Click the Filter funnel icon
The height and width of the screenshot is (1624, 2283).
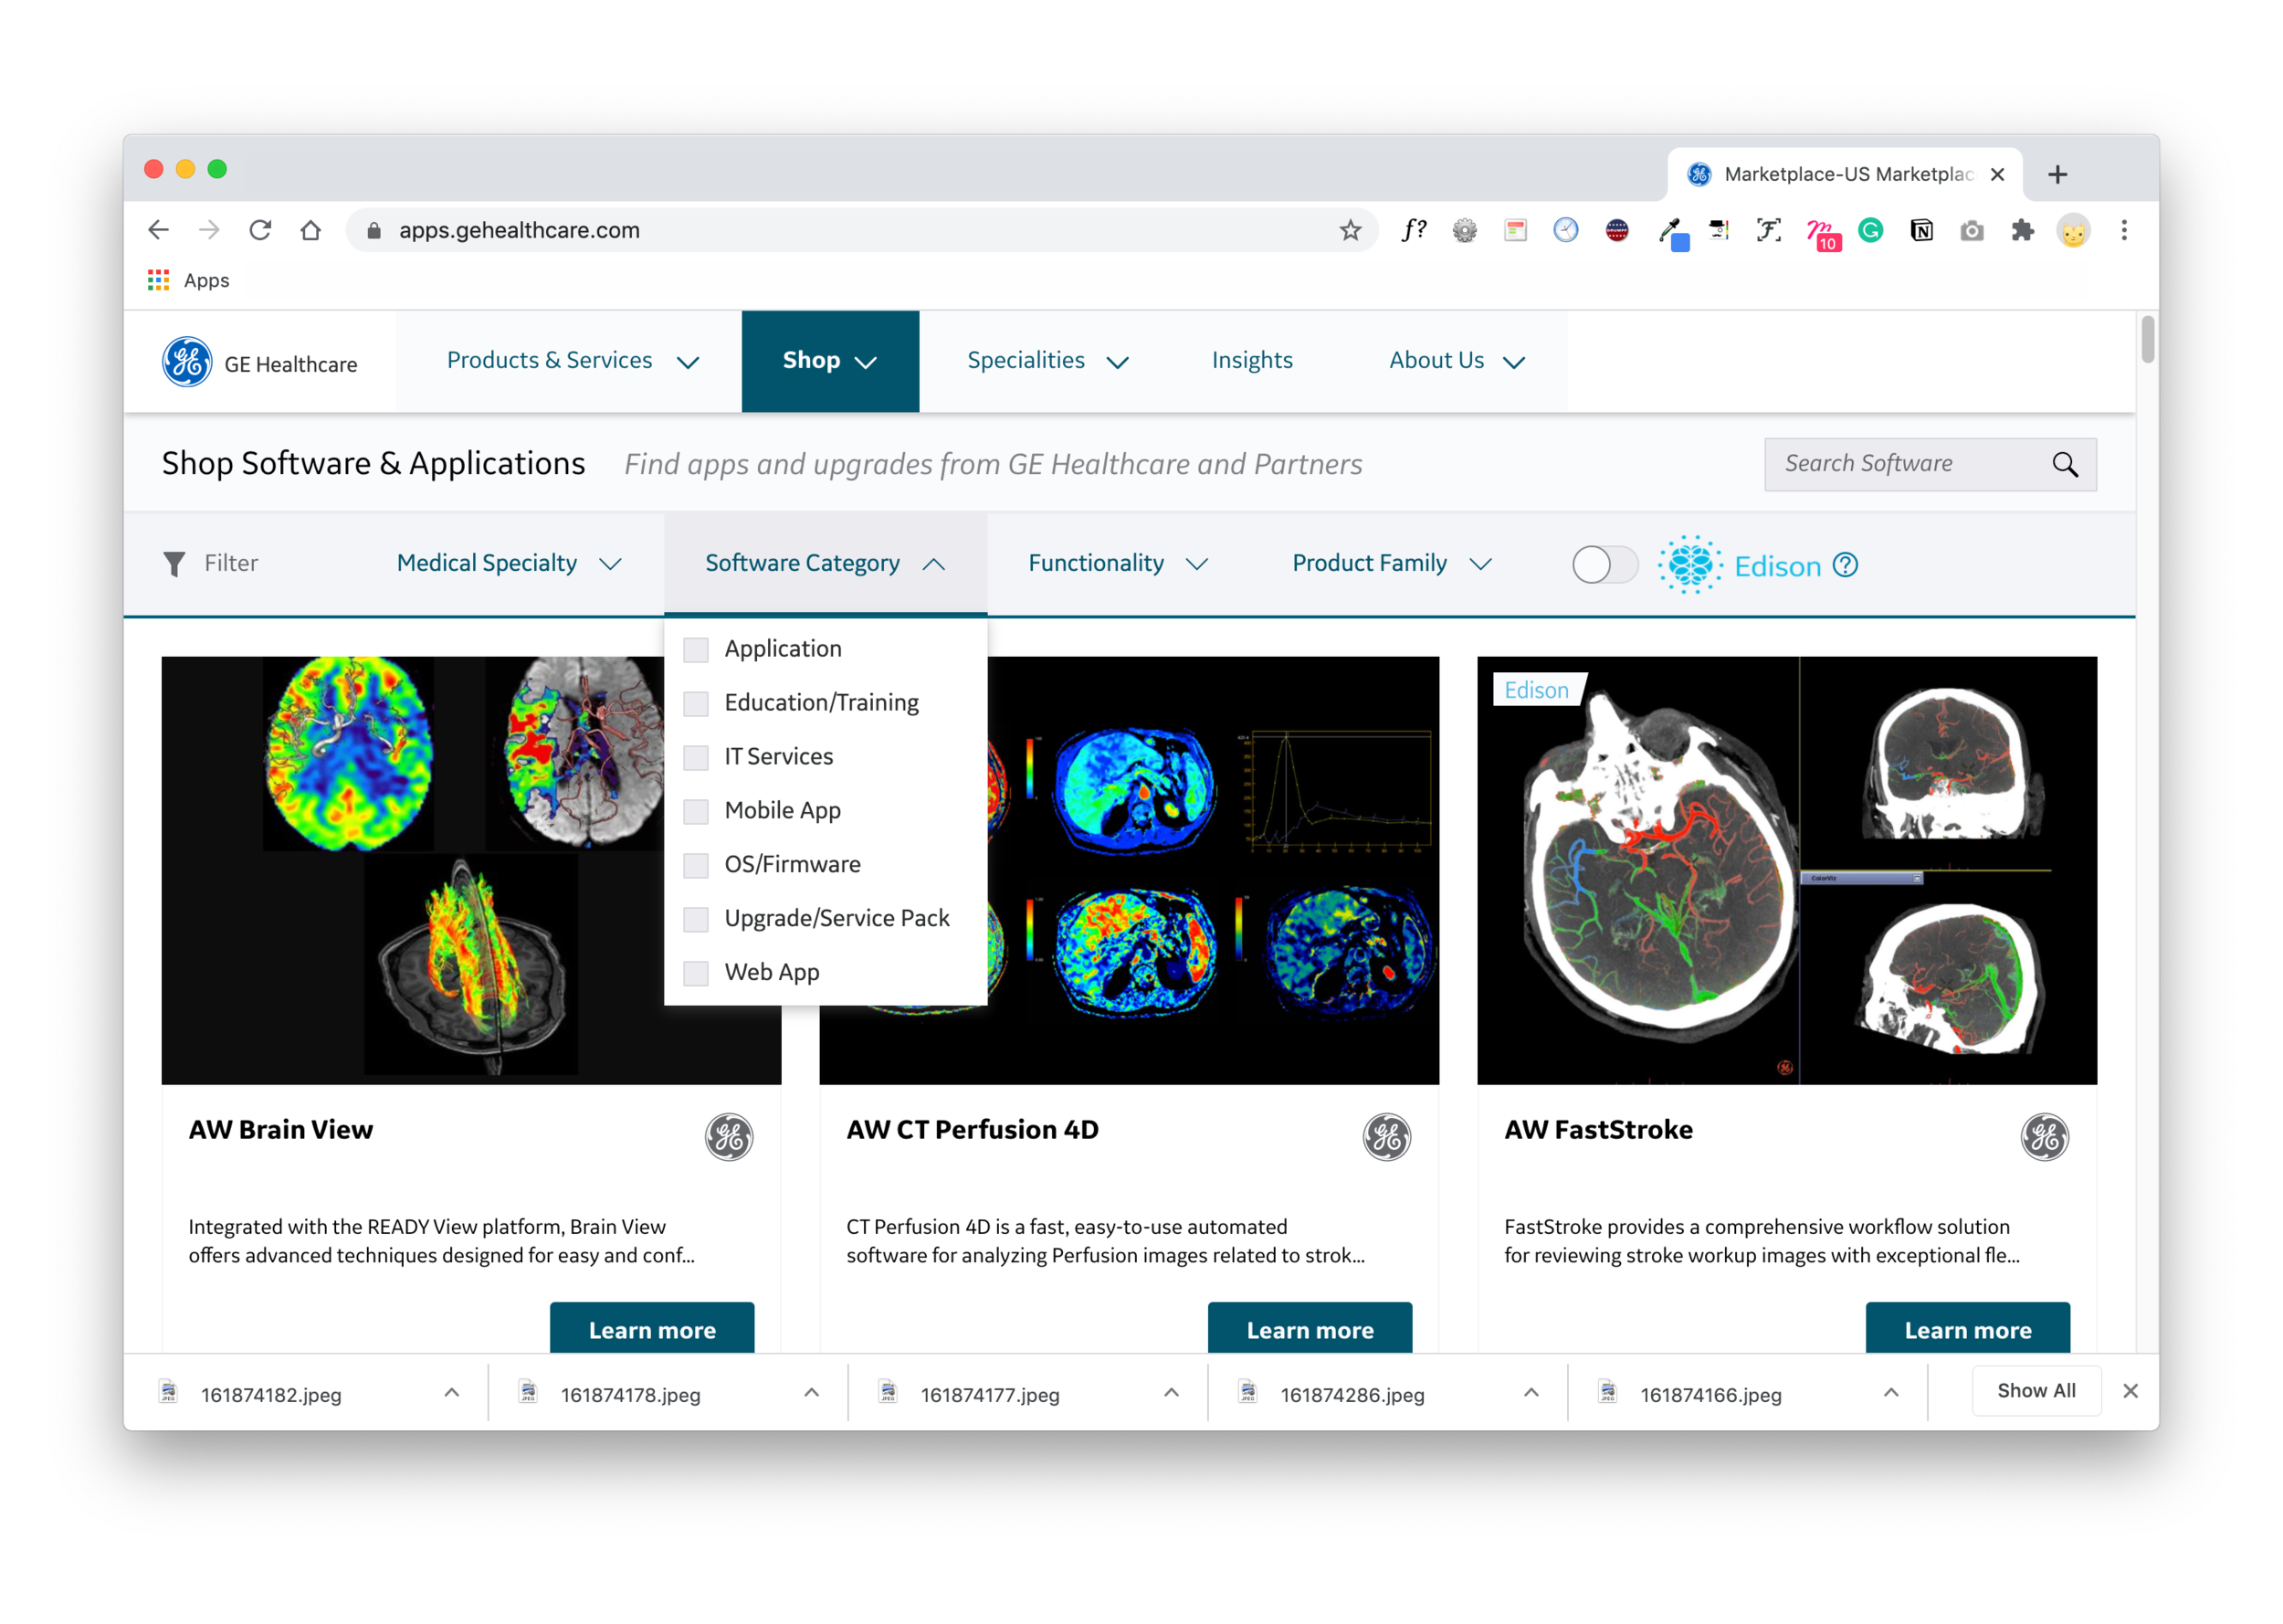tap(174, 564)
